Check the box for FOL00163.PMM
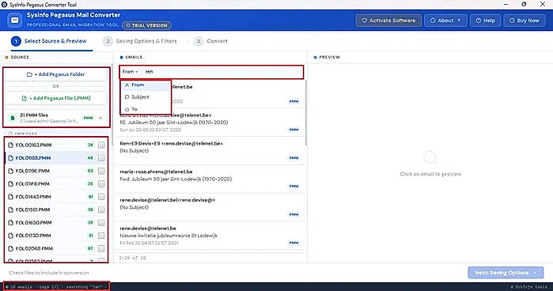The image size is (553, 291). 101,145
